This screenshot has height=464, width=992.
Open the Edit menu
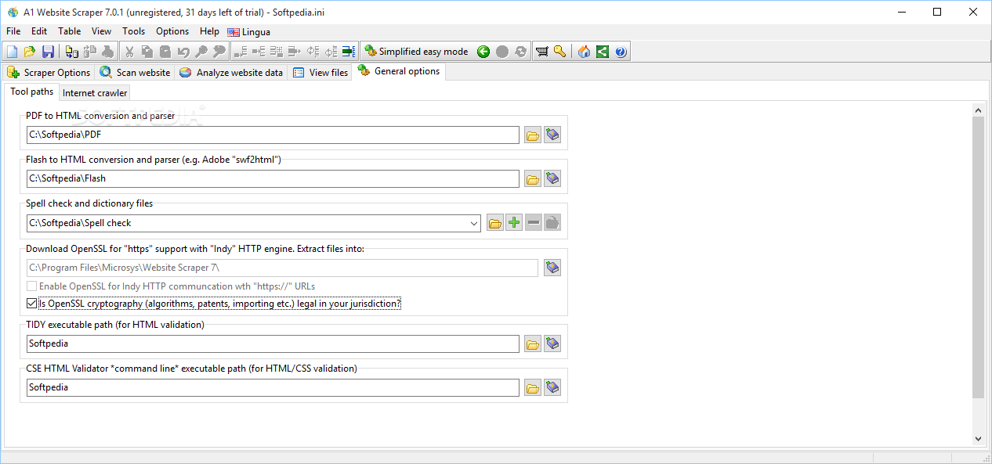pos(39,31)
